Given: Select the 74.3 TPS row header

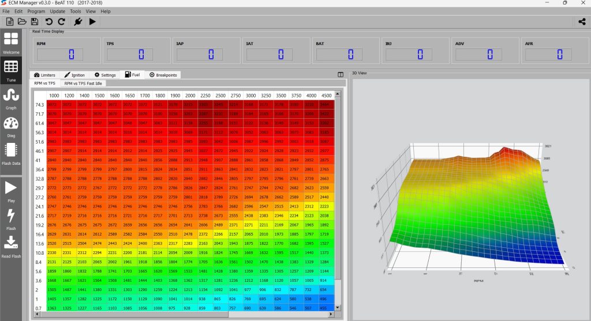Looking at the screenshot, I should pyautogui.click(x=40, y=105).
